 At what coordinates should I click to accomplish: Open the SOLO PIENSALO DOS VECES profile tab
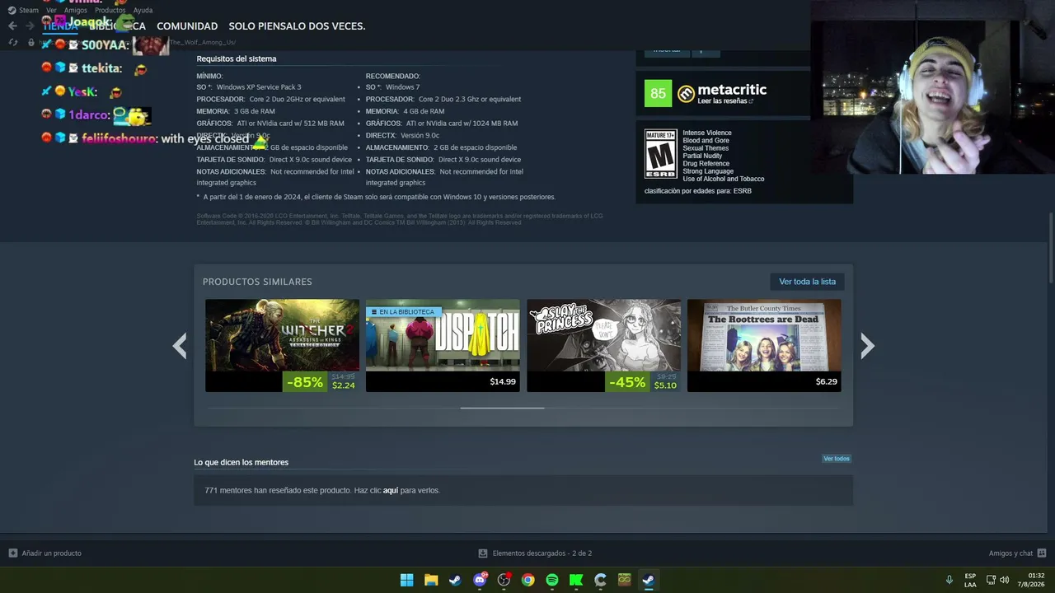pyautogui.click(x=297, y=26)
